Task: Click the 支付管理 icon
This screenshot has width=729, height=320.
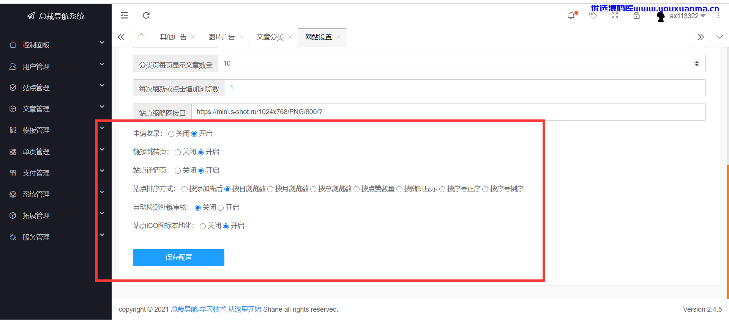Action: pyautogui.click(x=13, y=173)
